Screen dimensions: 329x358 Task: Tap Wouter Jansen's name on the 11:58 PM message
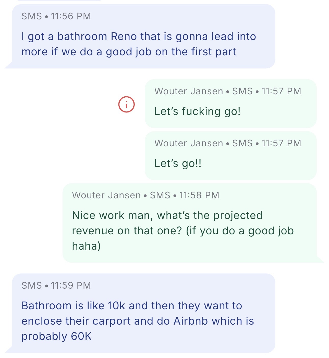106,195
